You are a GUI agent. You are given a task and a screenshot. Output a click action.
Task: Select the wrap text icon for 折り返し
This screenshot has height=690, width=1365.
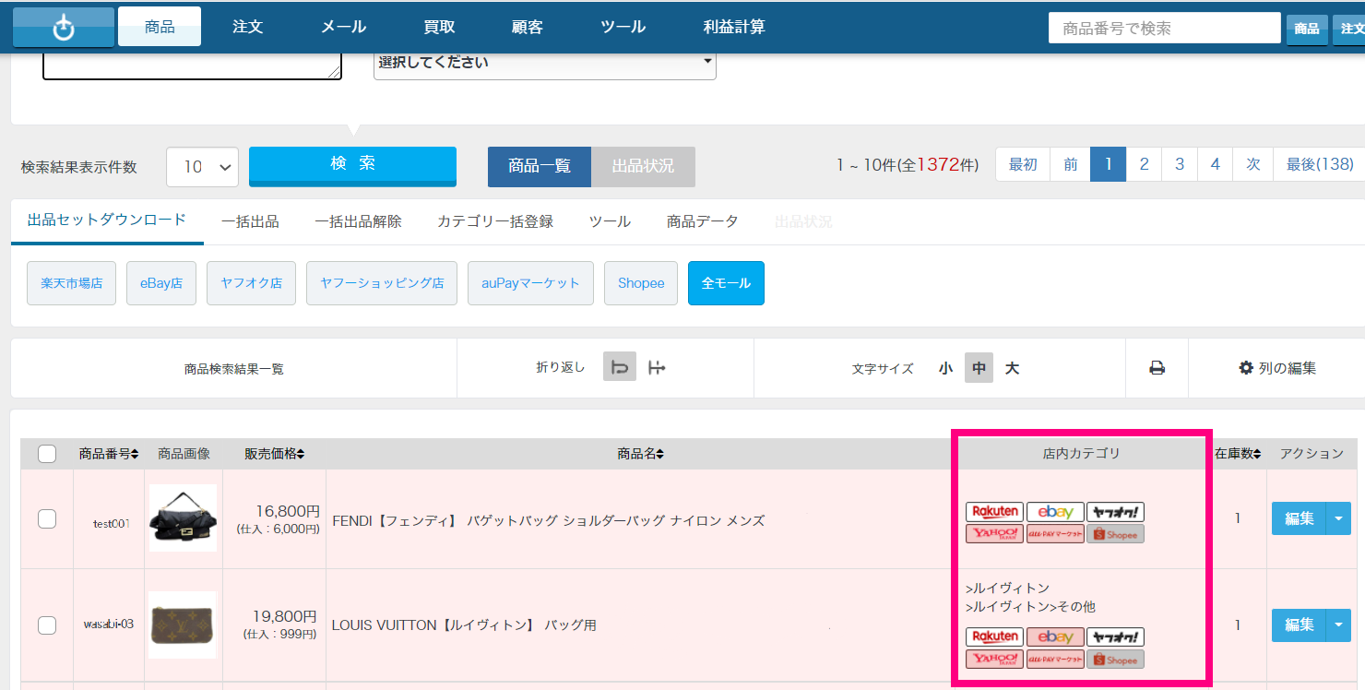point(620,368)
